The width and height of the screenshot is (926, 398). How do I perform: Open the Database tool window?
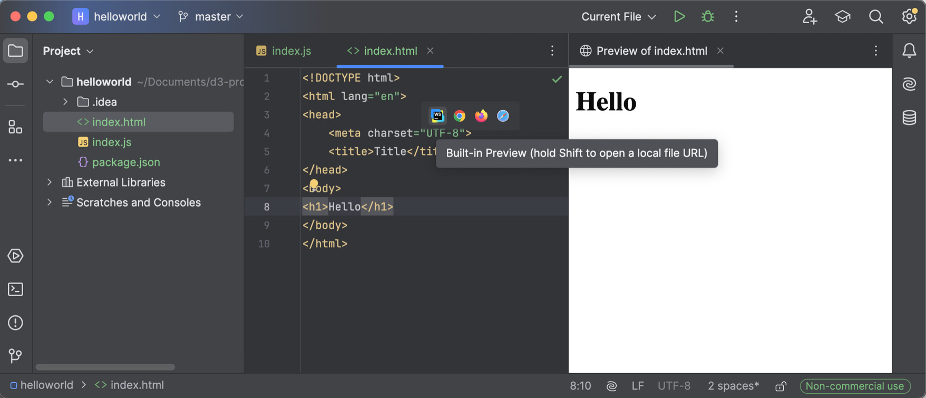pos(909,118)
